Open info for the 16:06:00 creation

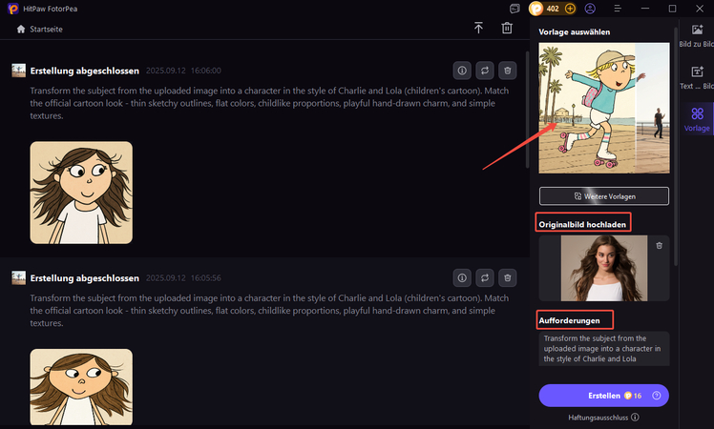point(462,71)
